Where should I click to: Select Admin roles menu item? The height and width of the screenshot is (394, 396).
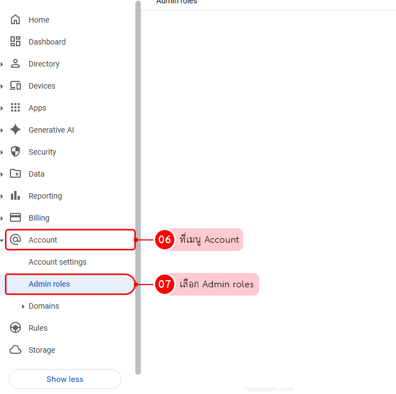[50, 284]
